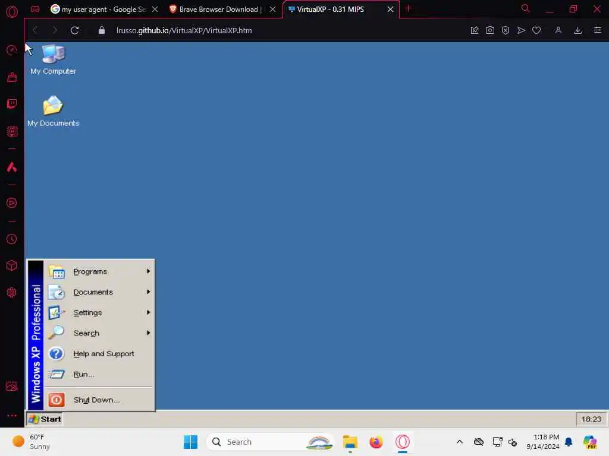
Task: Open File Explorer from taskbar
Action: pyautogui.click(x=350, y=442)
